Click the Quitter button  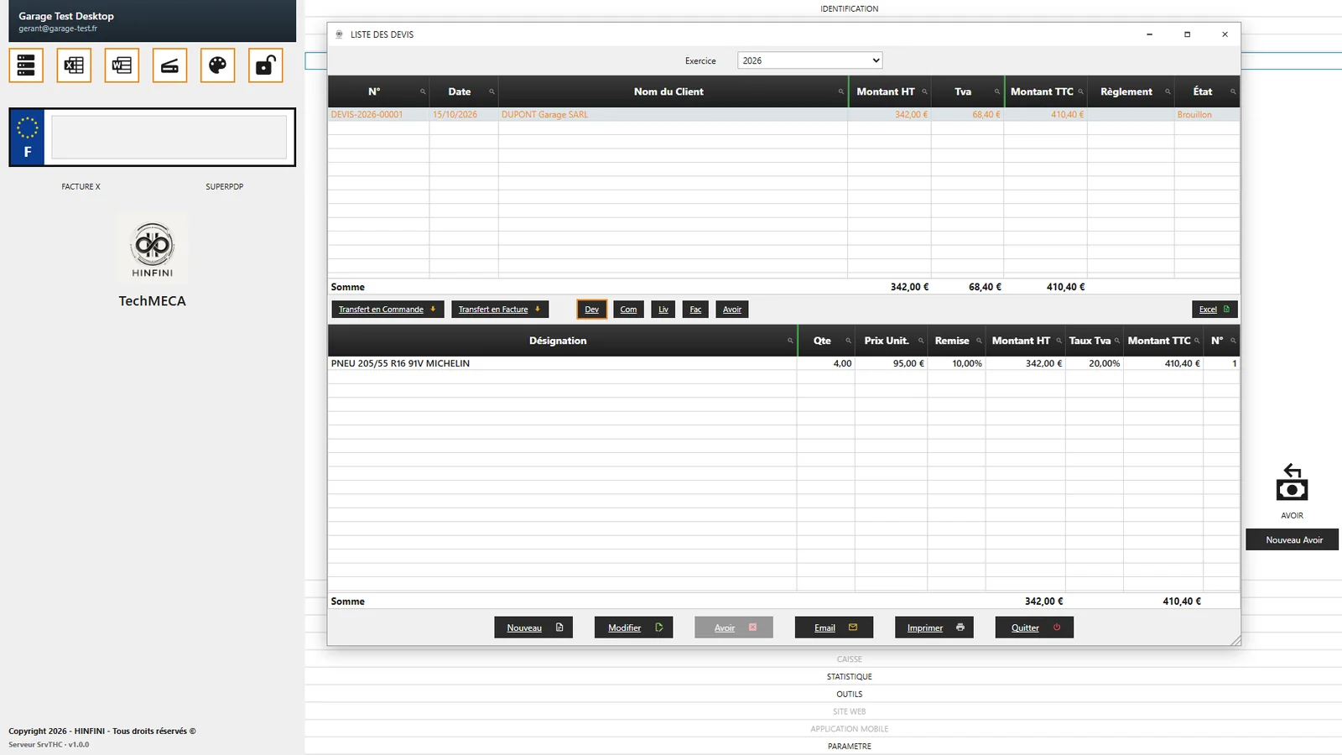1034,627
